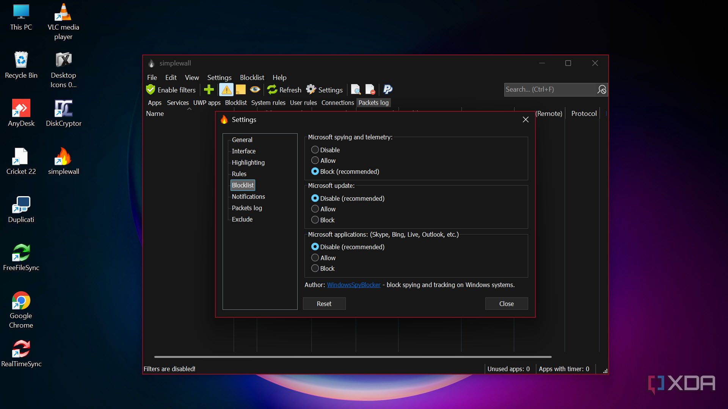Add a new rule with the plus icon
This screenshot has height=409, width=728.
coord(209,90)
